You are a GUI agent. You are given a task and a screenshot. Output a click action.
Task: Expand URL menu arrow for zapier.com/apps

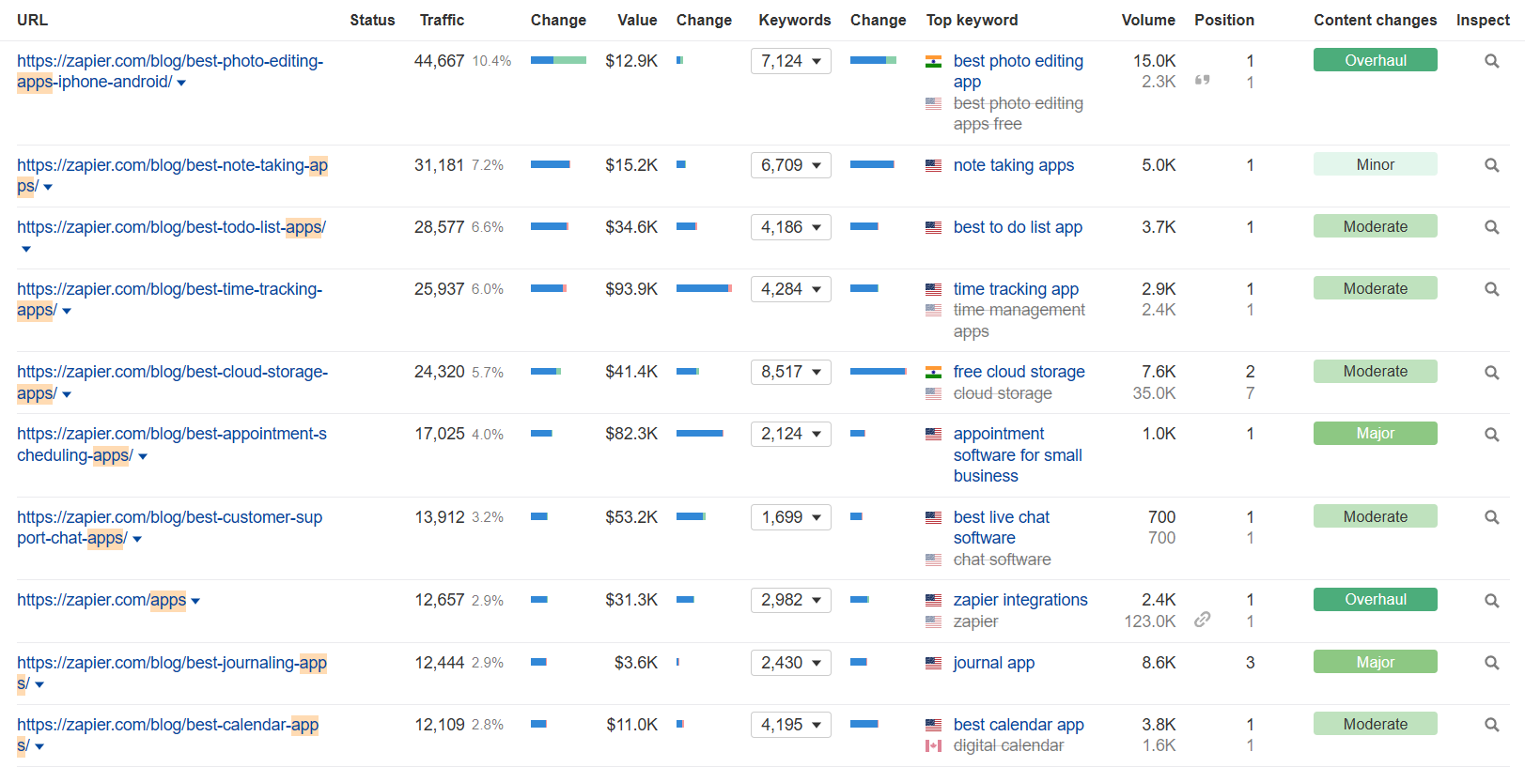195,602
